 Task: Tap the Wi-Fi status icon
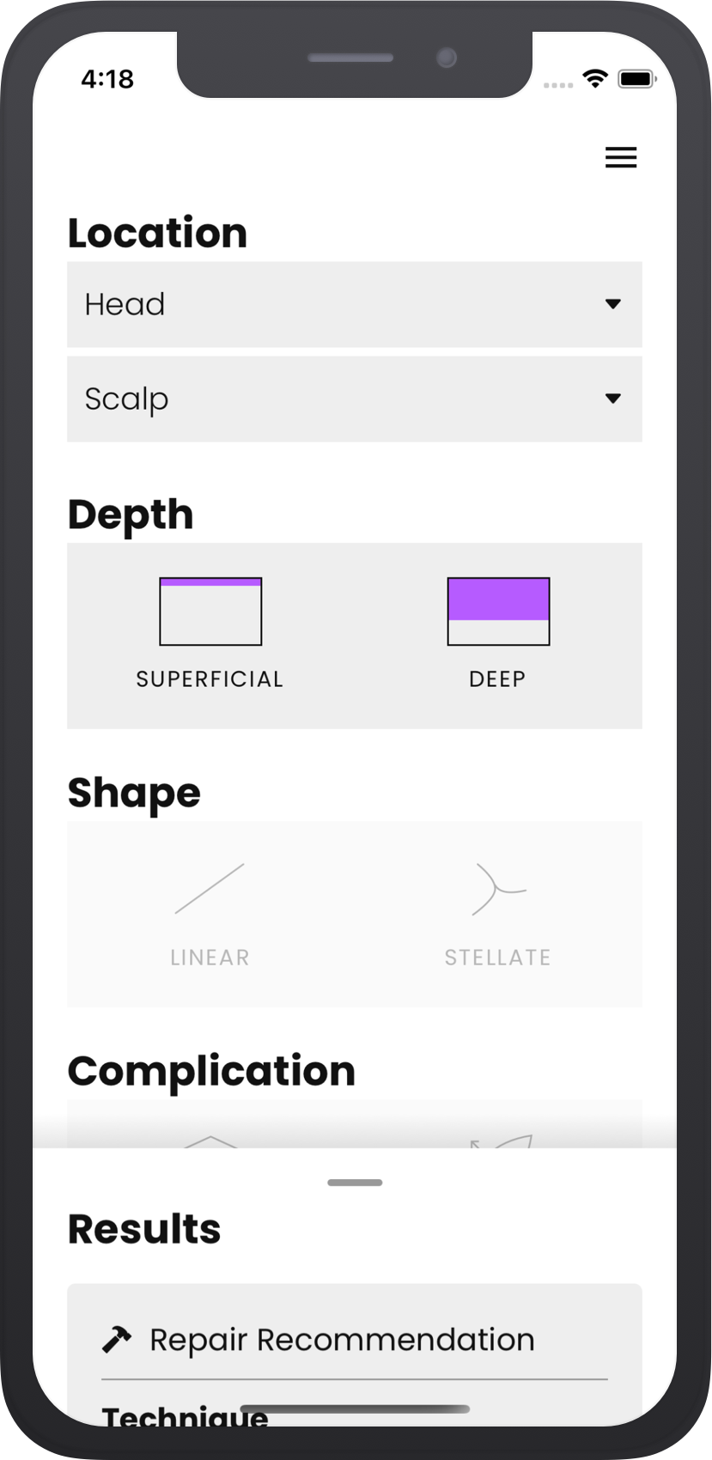click(594, 79)
